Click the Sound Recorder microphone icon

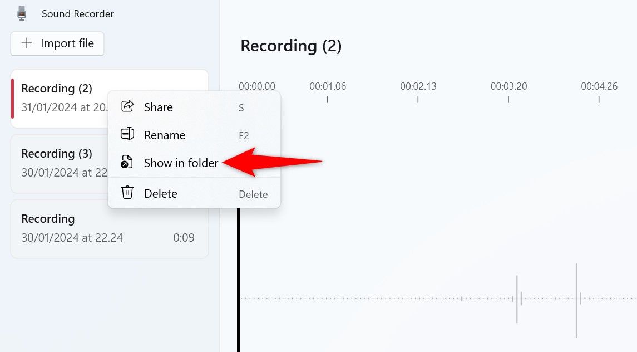click(x=21, y=12)
